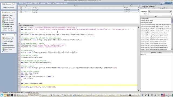Image resolution: width=173 pixels, height=97 pixels.
Task: Click the Validate Transformer icon
Action: point(3,25)
